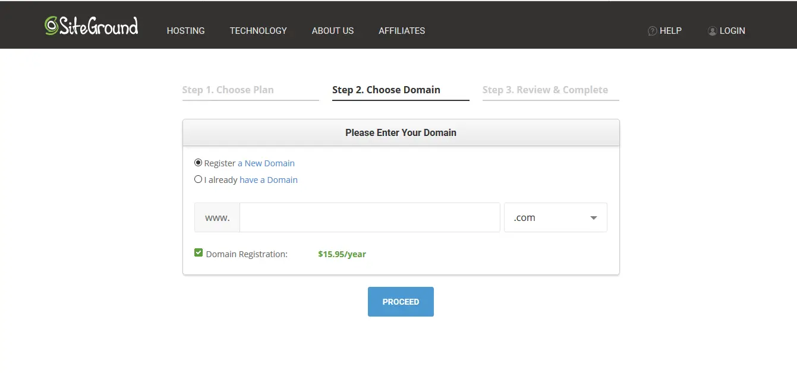Click the login user icon
The height and width of the screenshot is (373, 797).
point(712,31)
